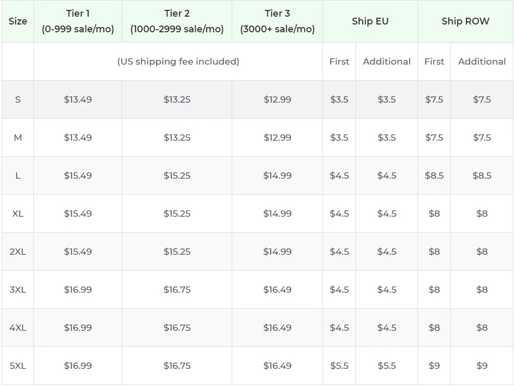Click the $9 Ship ROW Additional fee for 5XL
Screen dimensions: 514x386
tap(482, 365)
